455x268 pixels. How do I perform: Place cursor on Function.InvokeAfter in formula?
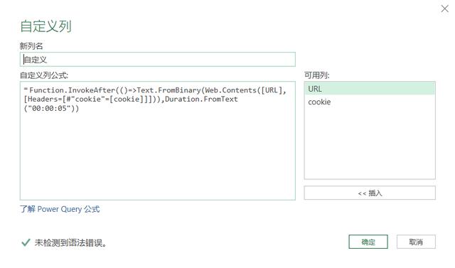[72, 90]
